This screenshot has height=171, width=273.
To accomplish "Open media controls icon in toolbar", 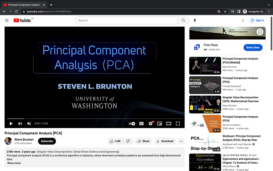I will pyautogui.click(x=232, y=11).
